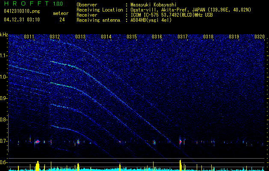Select the filename 0412310310.png
The width and height of the screenshot is (269, 171).
[x=22, y=11]
